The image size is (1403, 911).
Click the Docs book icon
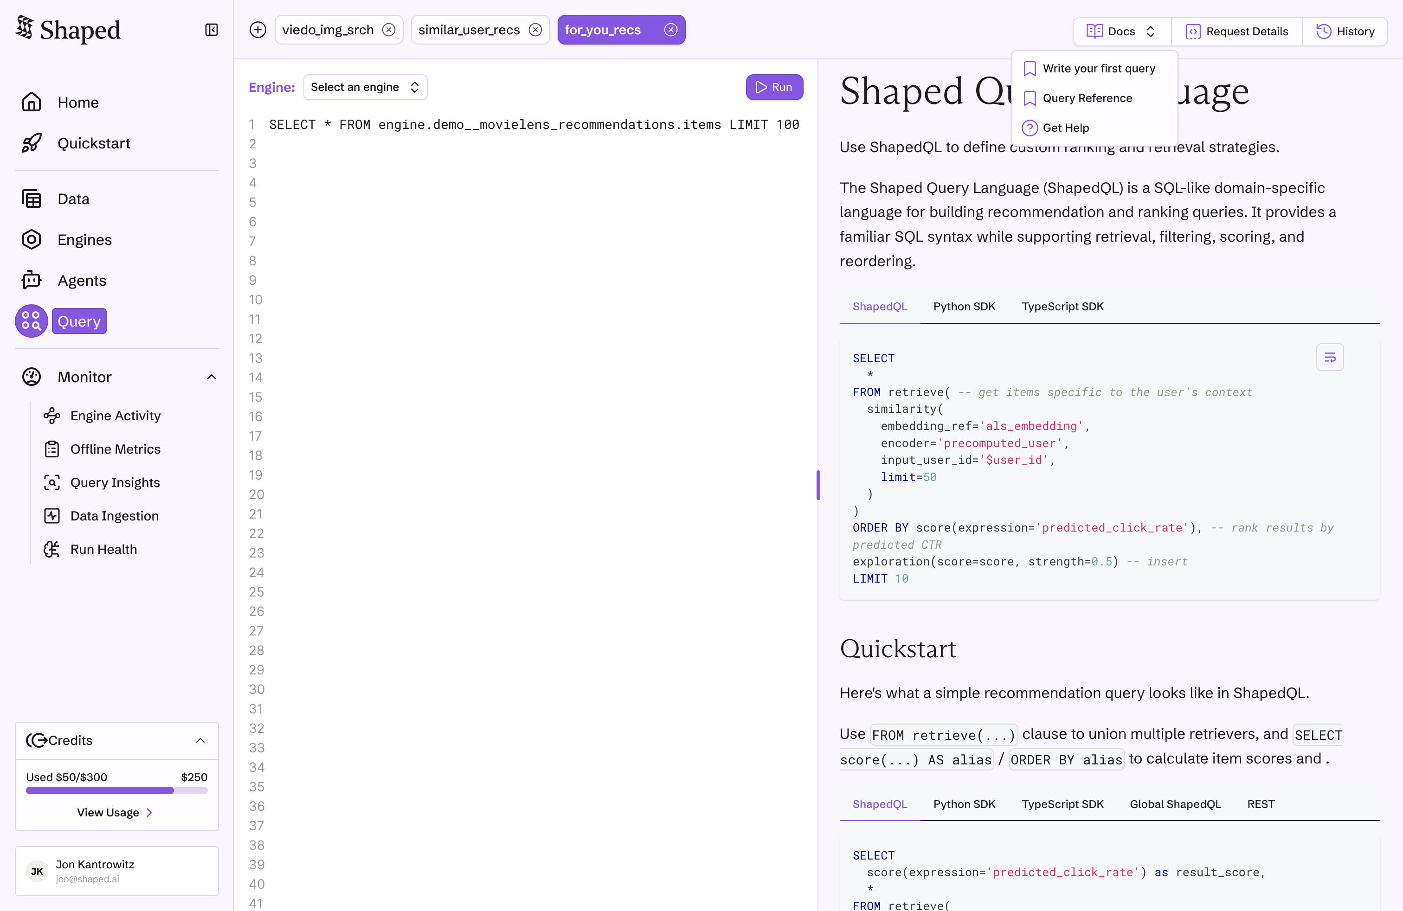coord(1094,31)
